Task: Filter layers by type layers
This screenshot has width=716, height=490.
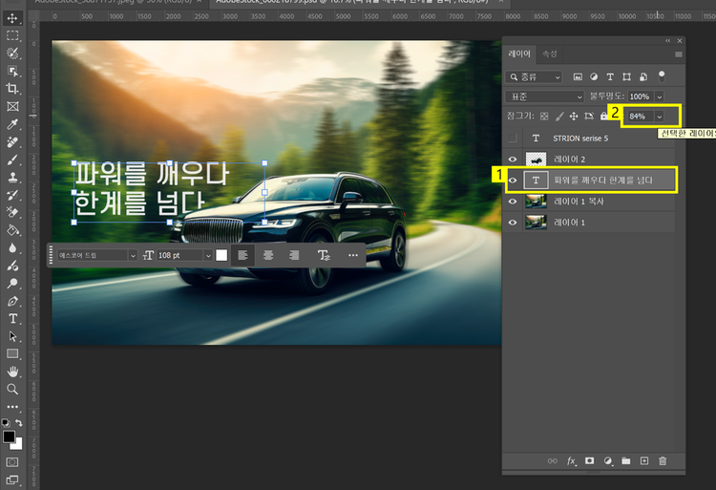Action: (x=610, y=76)
